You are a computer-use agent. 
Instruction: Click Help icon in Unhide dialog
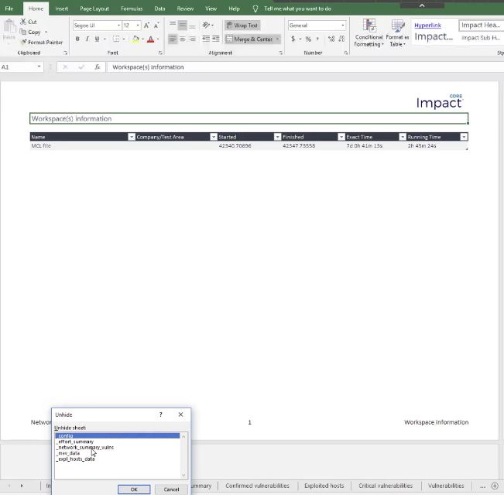[161, 414]
